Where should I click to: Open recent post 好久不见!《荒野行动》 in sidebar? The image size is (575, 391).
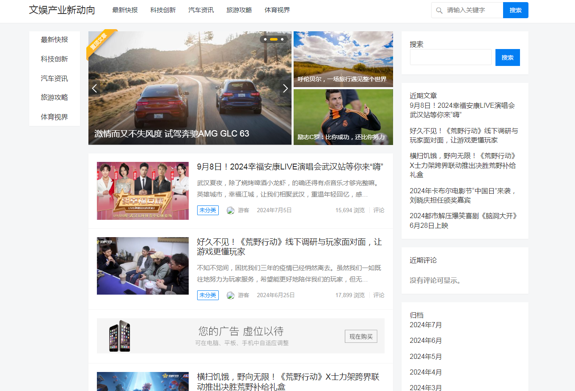(464, 136)
